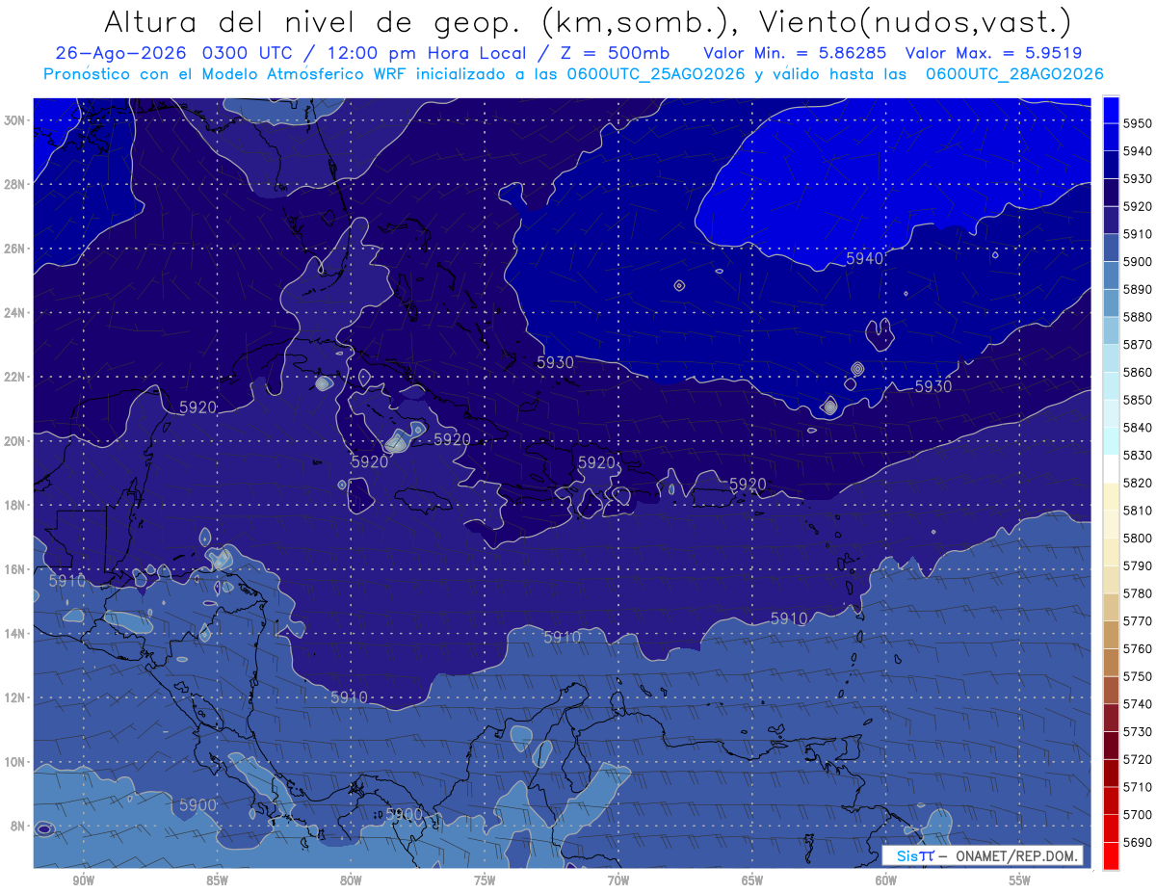
Task: Click the 5950 colorbar label
Action: [x=1138, y=123]
